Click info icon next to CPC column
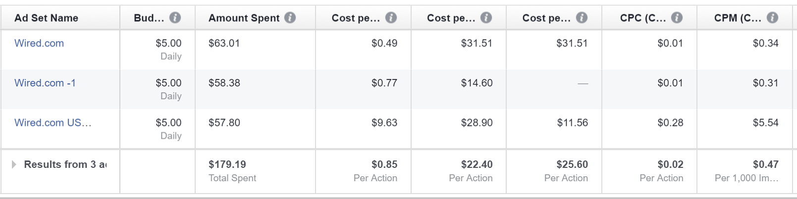The width and height of the screenshot is (797, 199). click(x=677, y=18)
